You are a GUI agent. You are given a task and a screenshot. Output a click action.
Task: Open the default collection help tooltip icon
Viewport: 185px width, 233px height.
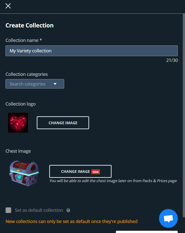point(68,210)
